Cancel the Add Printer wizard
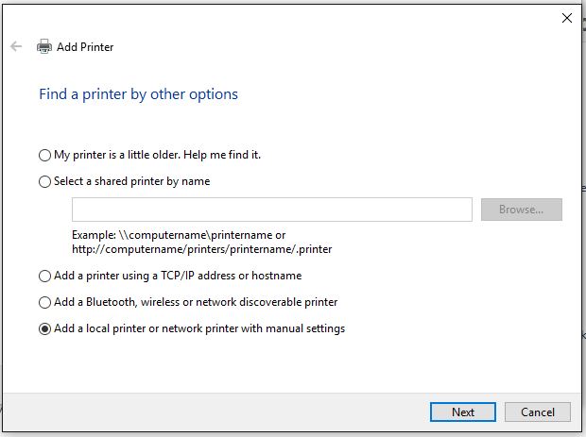The height and width of the screenshot is (437, 586). click(x=538, y=412)
